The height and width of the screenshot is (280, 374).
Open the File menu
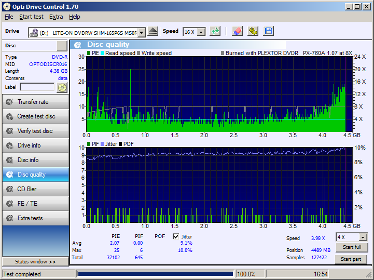click(x=9, y=17)
